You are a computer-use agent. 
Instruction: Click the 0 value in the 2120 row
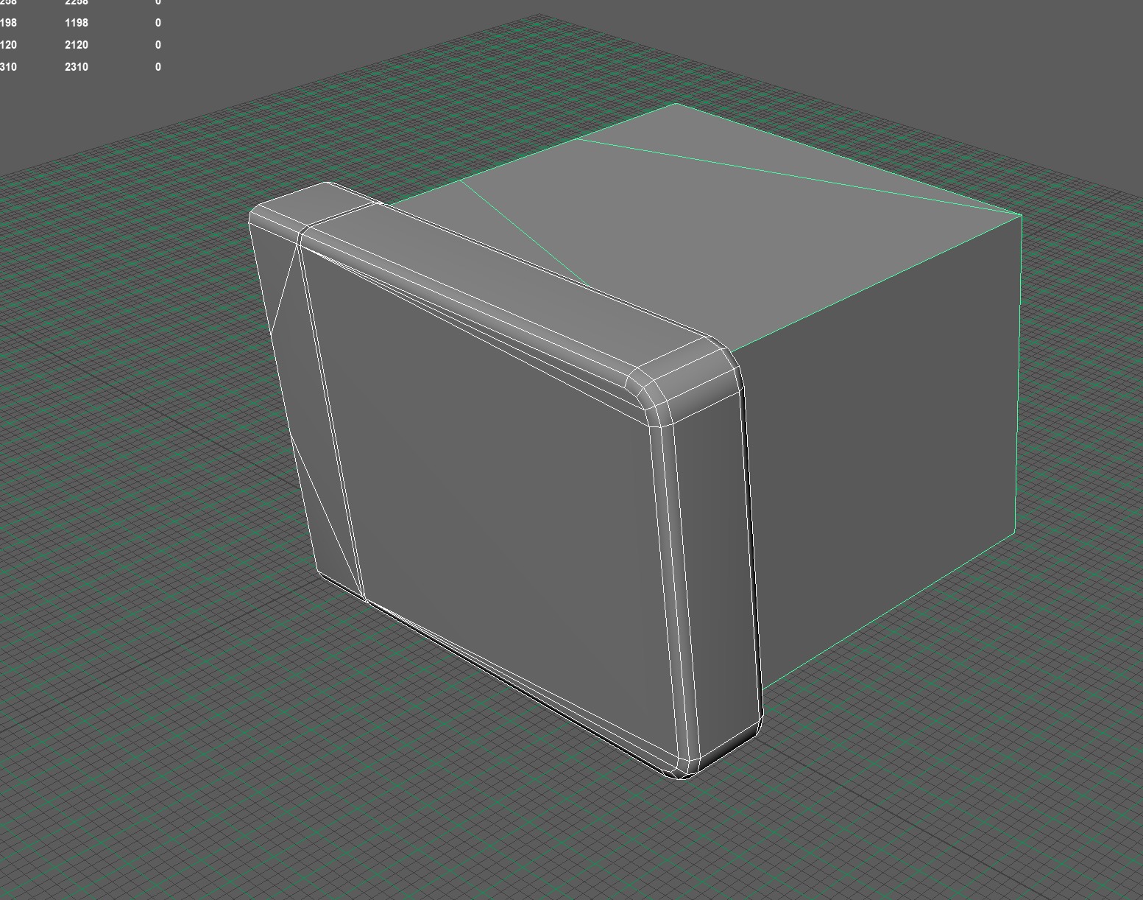point(158,45)
